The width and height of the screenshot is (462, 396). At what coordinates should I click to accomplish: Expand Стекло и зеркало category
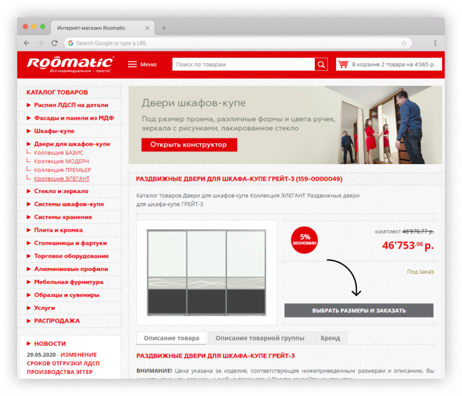coord(61,191)
